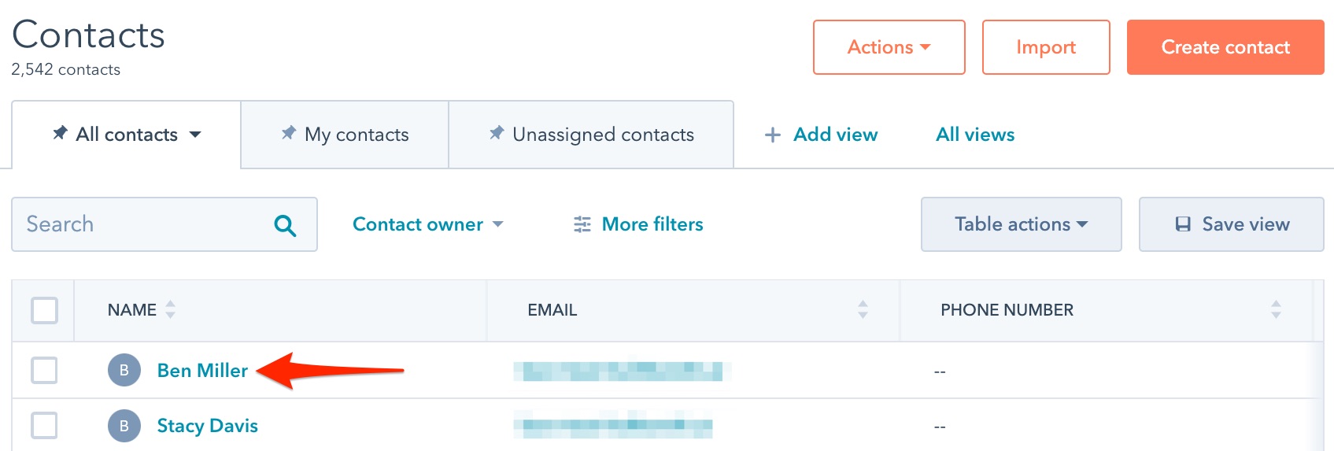Screen dimensions: 1334x451
Task: Open the Actions dropdown
Action: coord(889,47)
